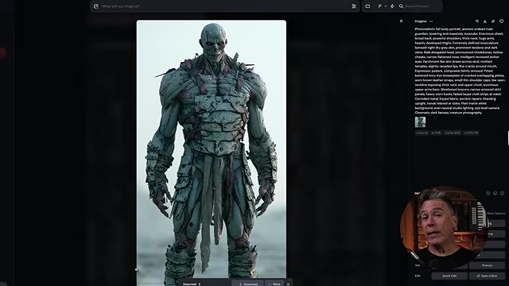Click the prompt text starting 'Photorealistic full body'
The width and height of the screenshot is (509, 286).
[x=460, y=71]
